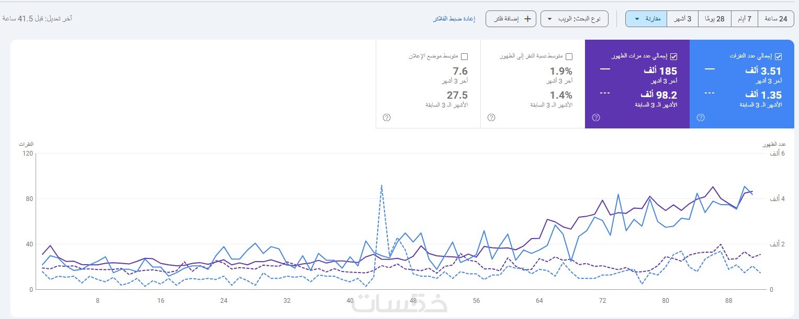
Task: Toggle إجمالي عدد النقرات checkbox
Action: [x=778, y=56]
